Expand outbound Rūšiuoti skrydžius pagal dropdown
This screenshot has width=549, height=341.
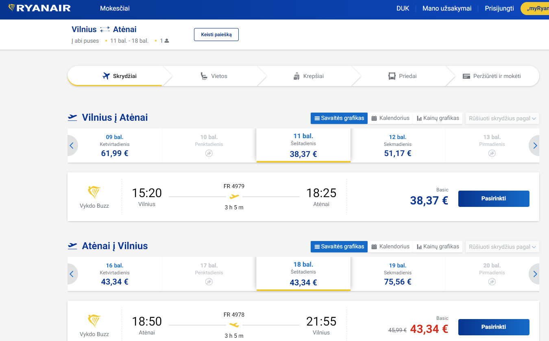point(502,119)
